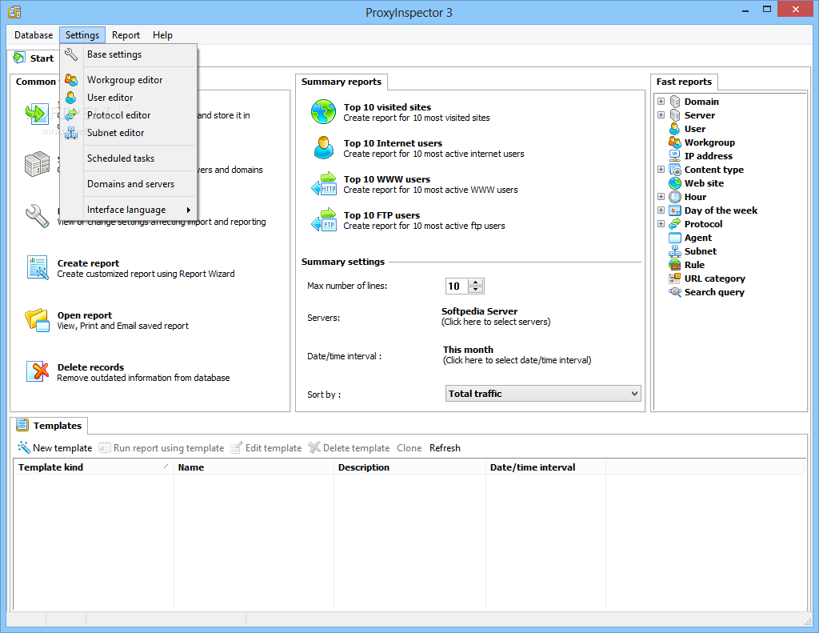Viewport: 819px width, 633px height.
Task: Click Run report using template
Action: tap(162, 448)
